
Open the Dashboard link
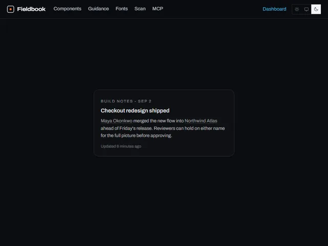(274, 9)
